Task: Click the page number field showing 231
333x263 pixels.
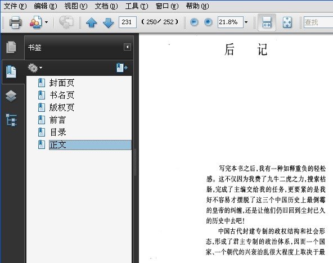Action: [128, 22]
